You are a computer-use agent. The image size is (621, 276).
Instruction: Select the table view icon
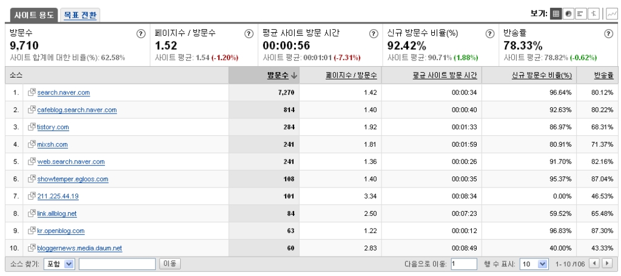(x=556, y=13)
